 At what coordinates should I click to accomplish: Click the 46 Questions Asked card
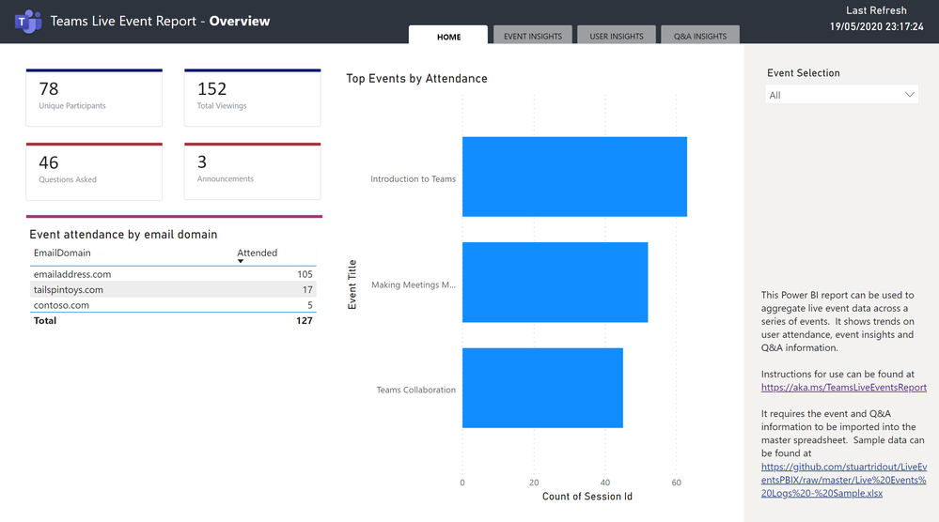(94, 171)
